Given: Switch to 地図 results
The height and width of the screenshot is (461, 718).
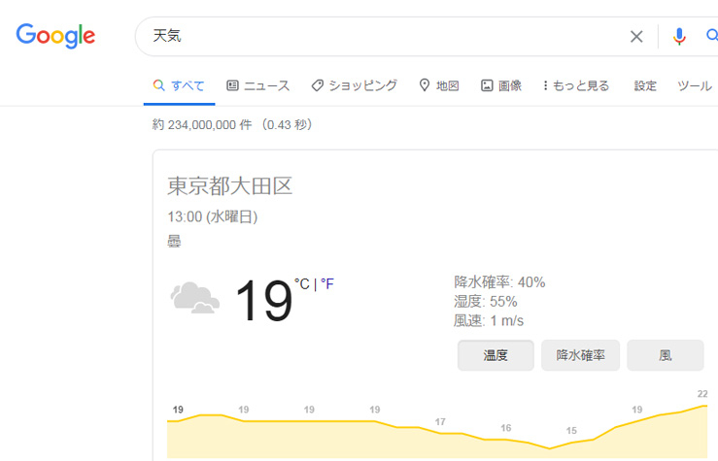Looking at the screenshot, I should tap(439, 85).
